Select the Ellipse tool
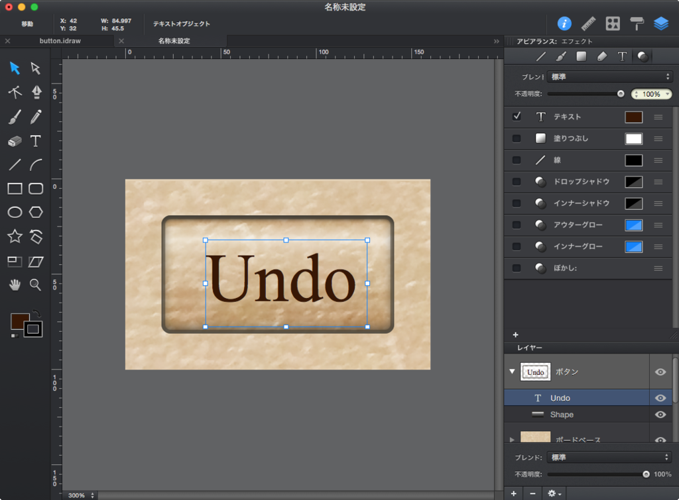This screenshot has width=679, height=500. [15, 213]
